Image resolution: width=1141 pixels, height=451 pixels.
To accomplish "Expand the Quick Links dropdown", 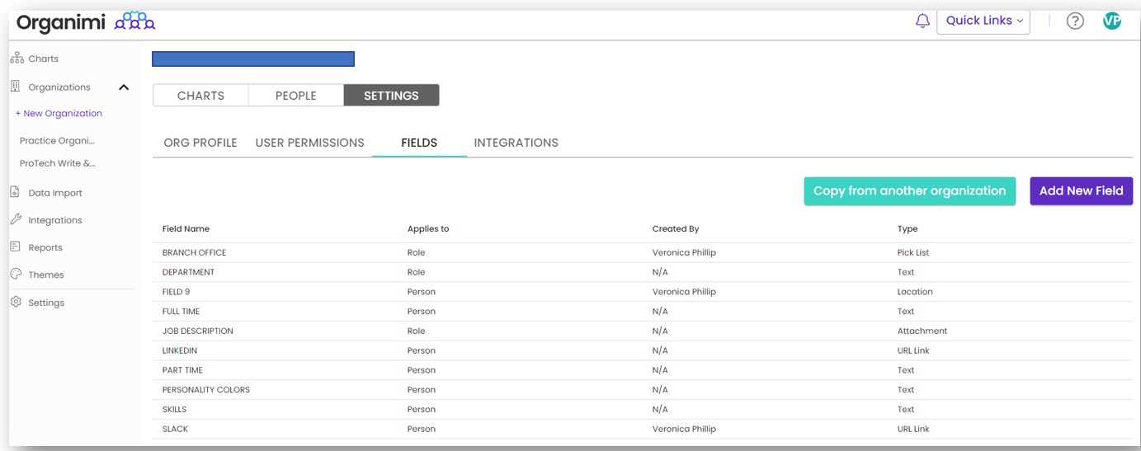I will click(983, 21).
